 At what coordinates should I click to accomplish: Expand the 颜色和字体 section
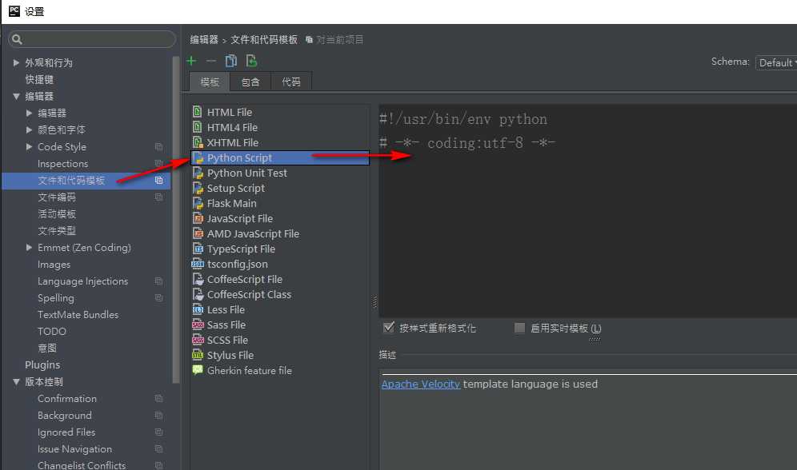click(x=29, y=129)
